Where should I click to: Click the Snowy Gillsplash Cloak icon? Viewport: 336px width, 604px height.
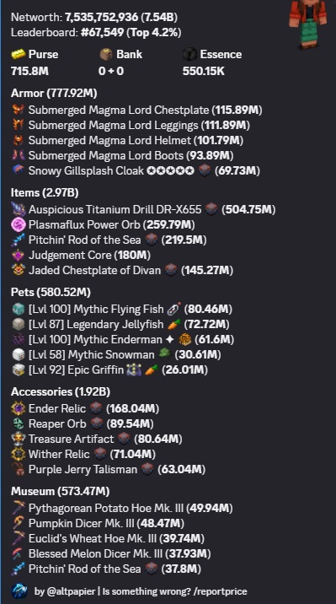click(18, 170)
